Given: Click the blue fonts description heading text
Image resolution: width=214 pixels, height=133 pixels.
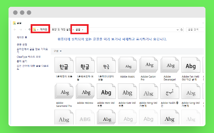Looking at the screenshot, I should point(112,39).
